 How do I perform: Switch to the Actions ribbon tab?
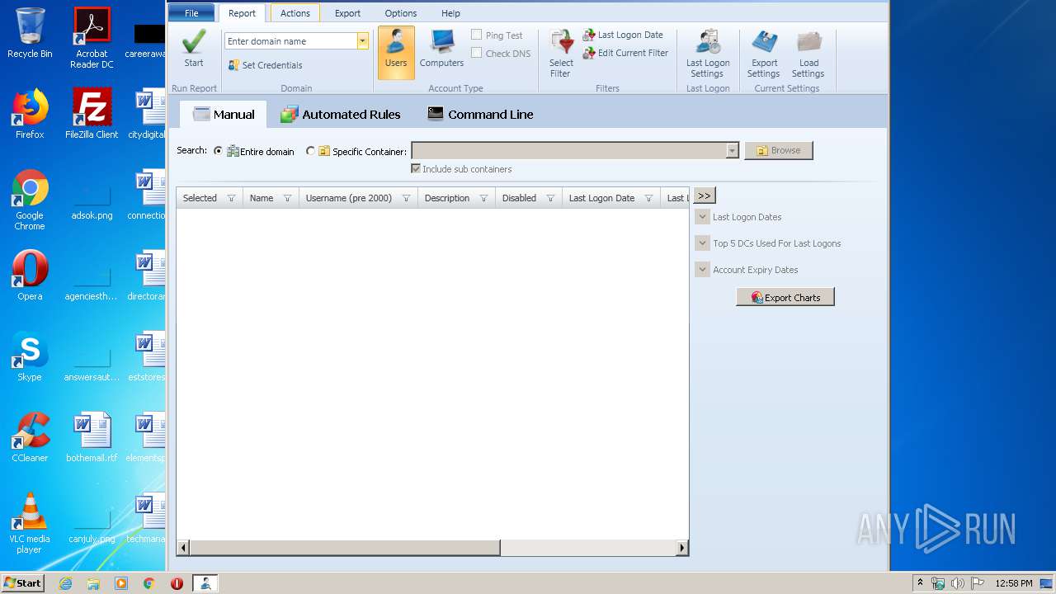coord(295,13)
